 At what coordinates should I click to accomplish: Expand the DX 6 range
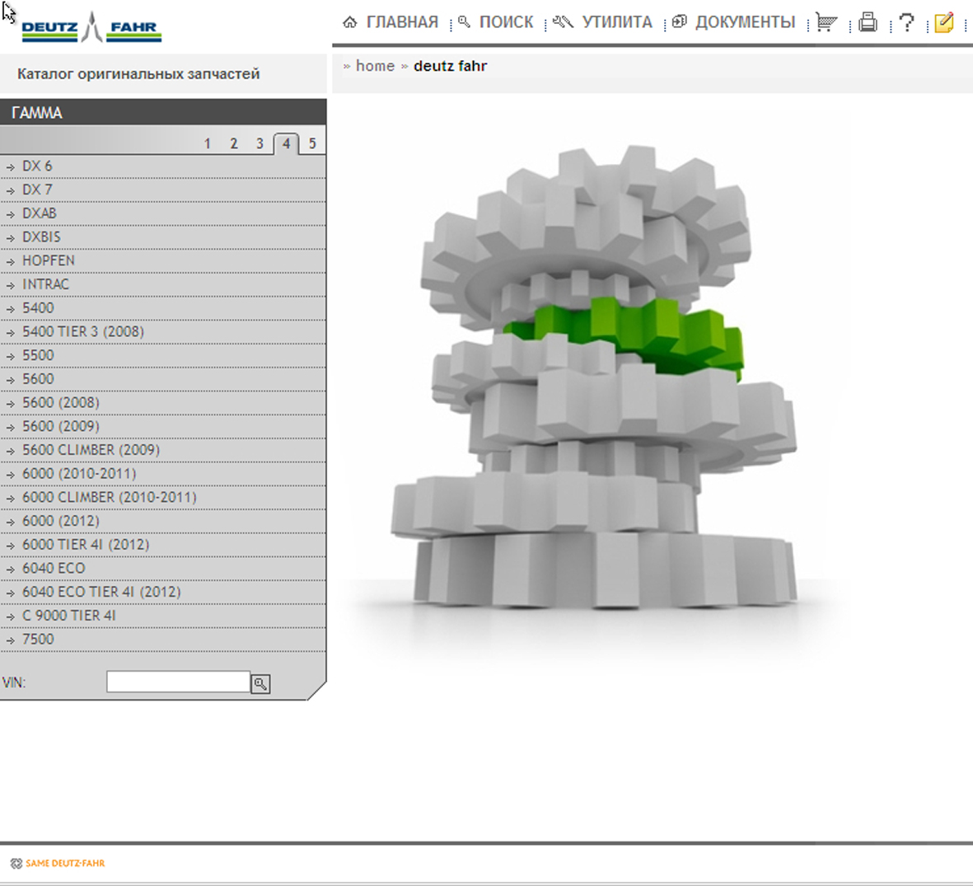[37, 166]
